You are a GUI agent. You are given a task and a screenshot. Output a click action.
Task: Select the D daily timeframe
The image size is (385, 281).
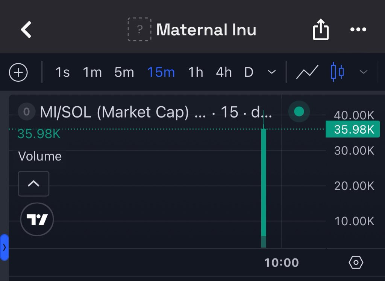249,72
